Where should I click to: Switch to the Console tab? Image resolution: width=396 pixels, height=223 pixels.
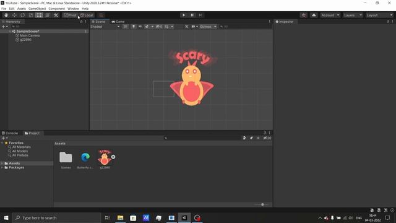click(10, 133)
